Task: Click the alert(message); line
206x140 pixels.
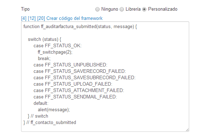Action: (x=54, y=110)
